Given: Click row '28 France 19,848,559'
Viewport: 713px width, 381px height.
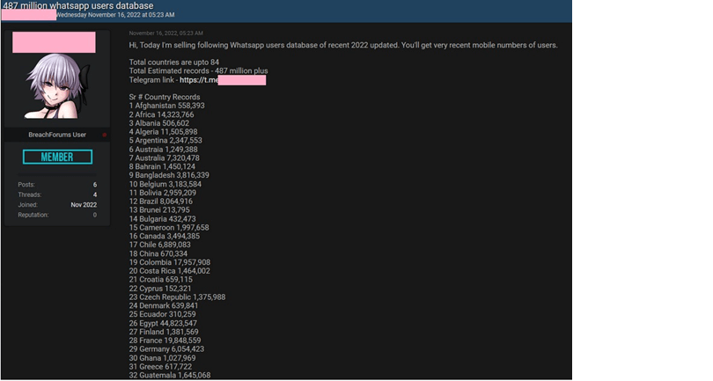Looking at the screenshot, I should pos(165,341).
